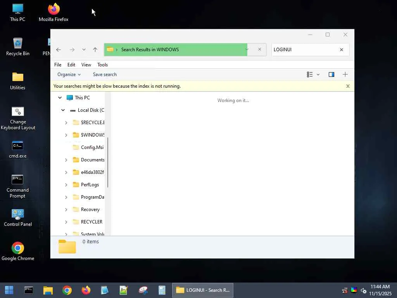The height and width of the screenshot is (298, 397).
Task: Click LOGINUI - Search Results taskbar button
Action: 203,290
